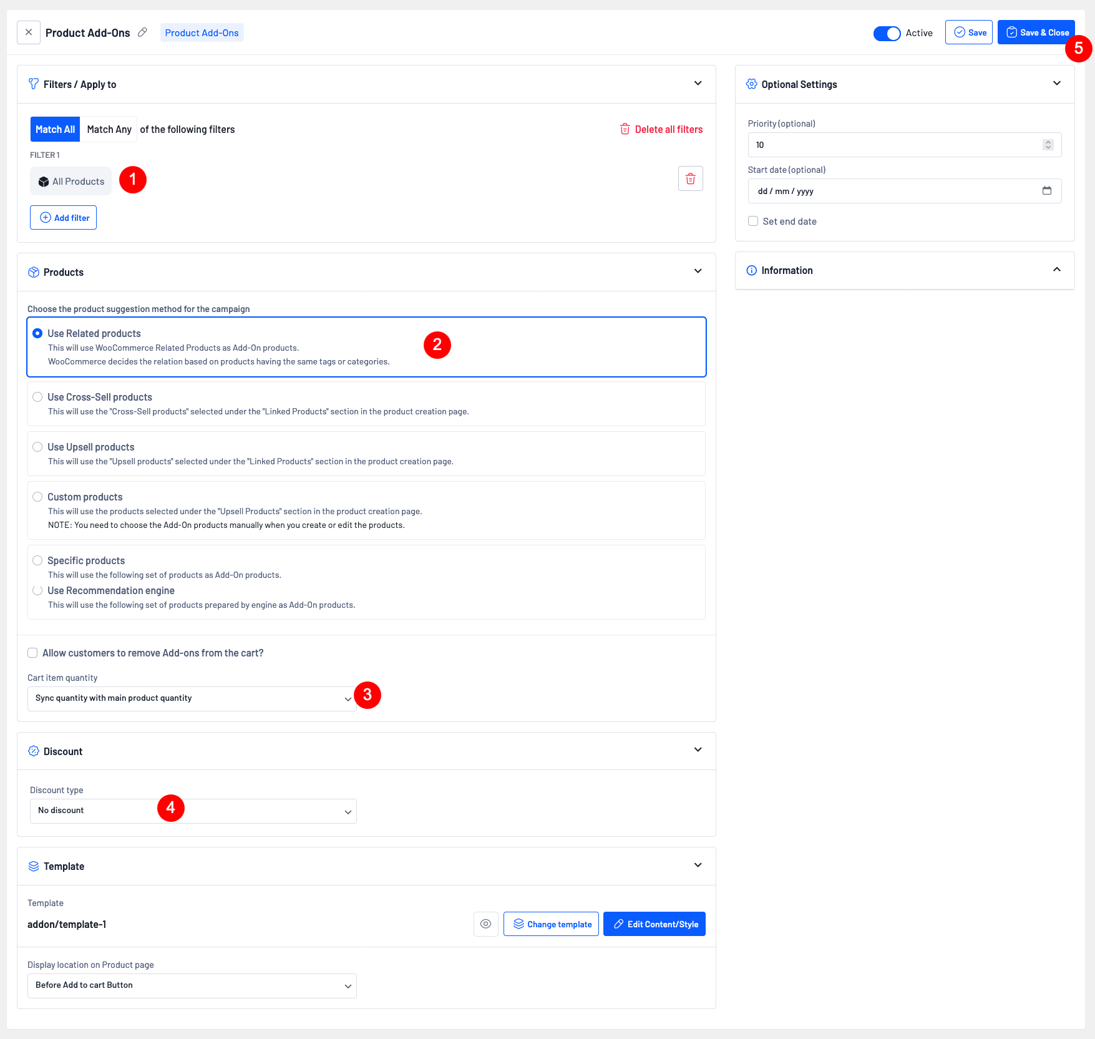
Task: Click the Delete all filters link
Action: click(x=661, y=129)
